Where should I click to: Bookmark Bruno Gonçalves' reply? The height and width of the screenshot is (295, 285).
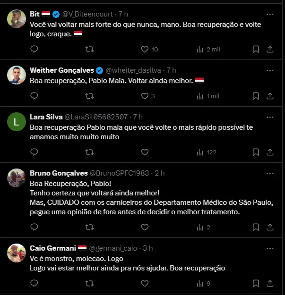(256, 227)
